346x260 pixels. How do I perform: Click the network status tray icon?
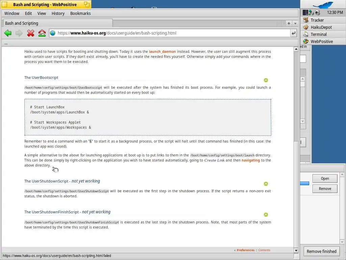(x=311, y=13)
